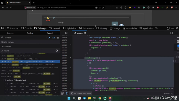Select result line 12581 juicy-chat-bot

coord(30,56)
